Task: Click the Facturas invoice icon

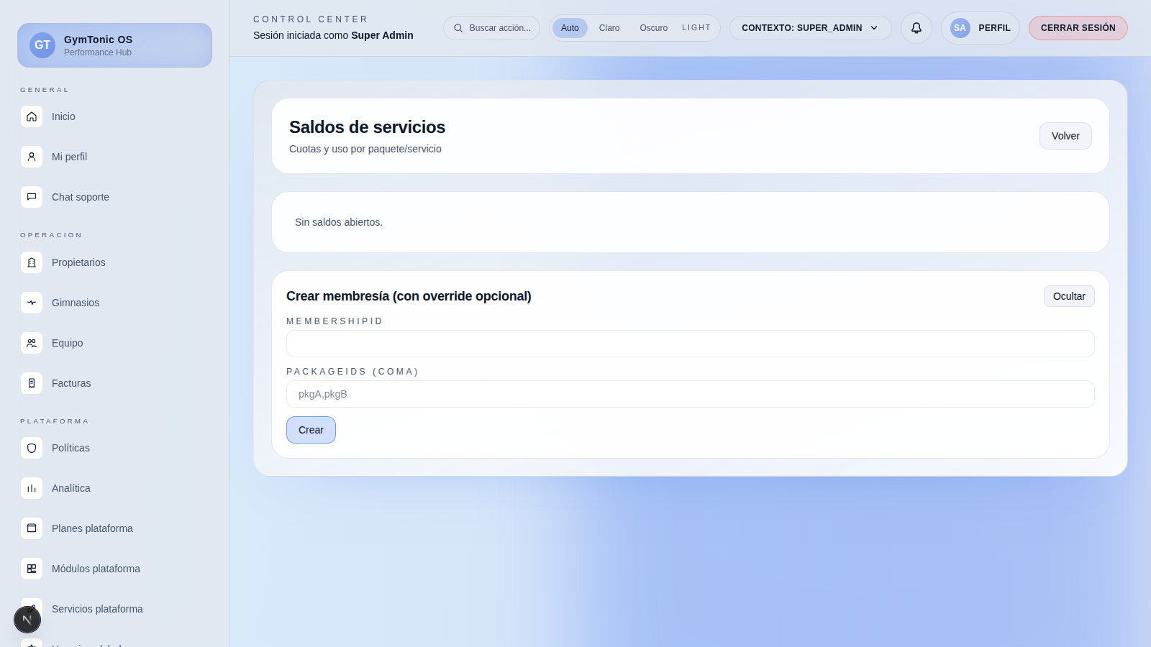Action: coord(32,383)
